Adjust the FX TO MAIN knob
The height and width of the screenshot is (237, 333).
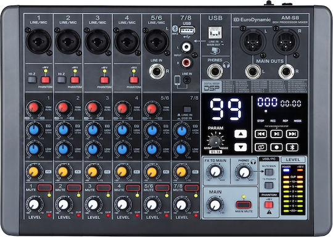pos(215,172)
